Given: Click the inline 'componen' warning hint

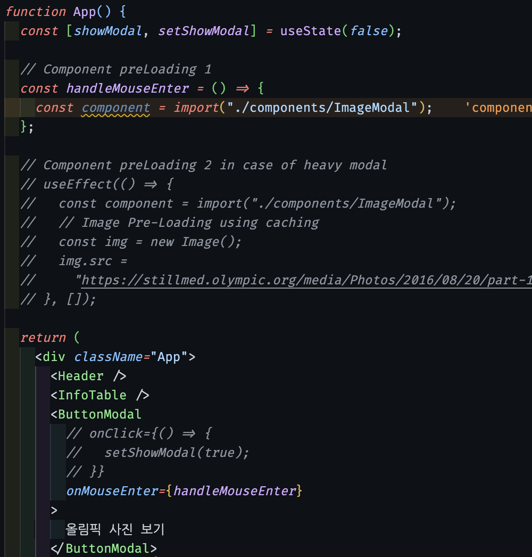Looking at the screenshot, I should pos(498,108).
